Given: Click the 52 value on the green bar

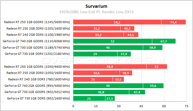Looking at the screenshot, I should coord(113,41).
